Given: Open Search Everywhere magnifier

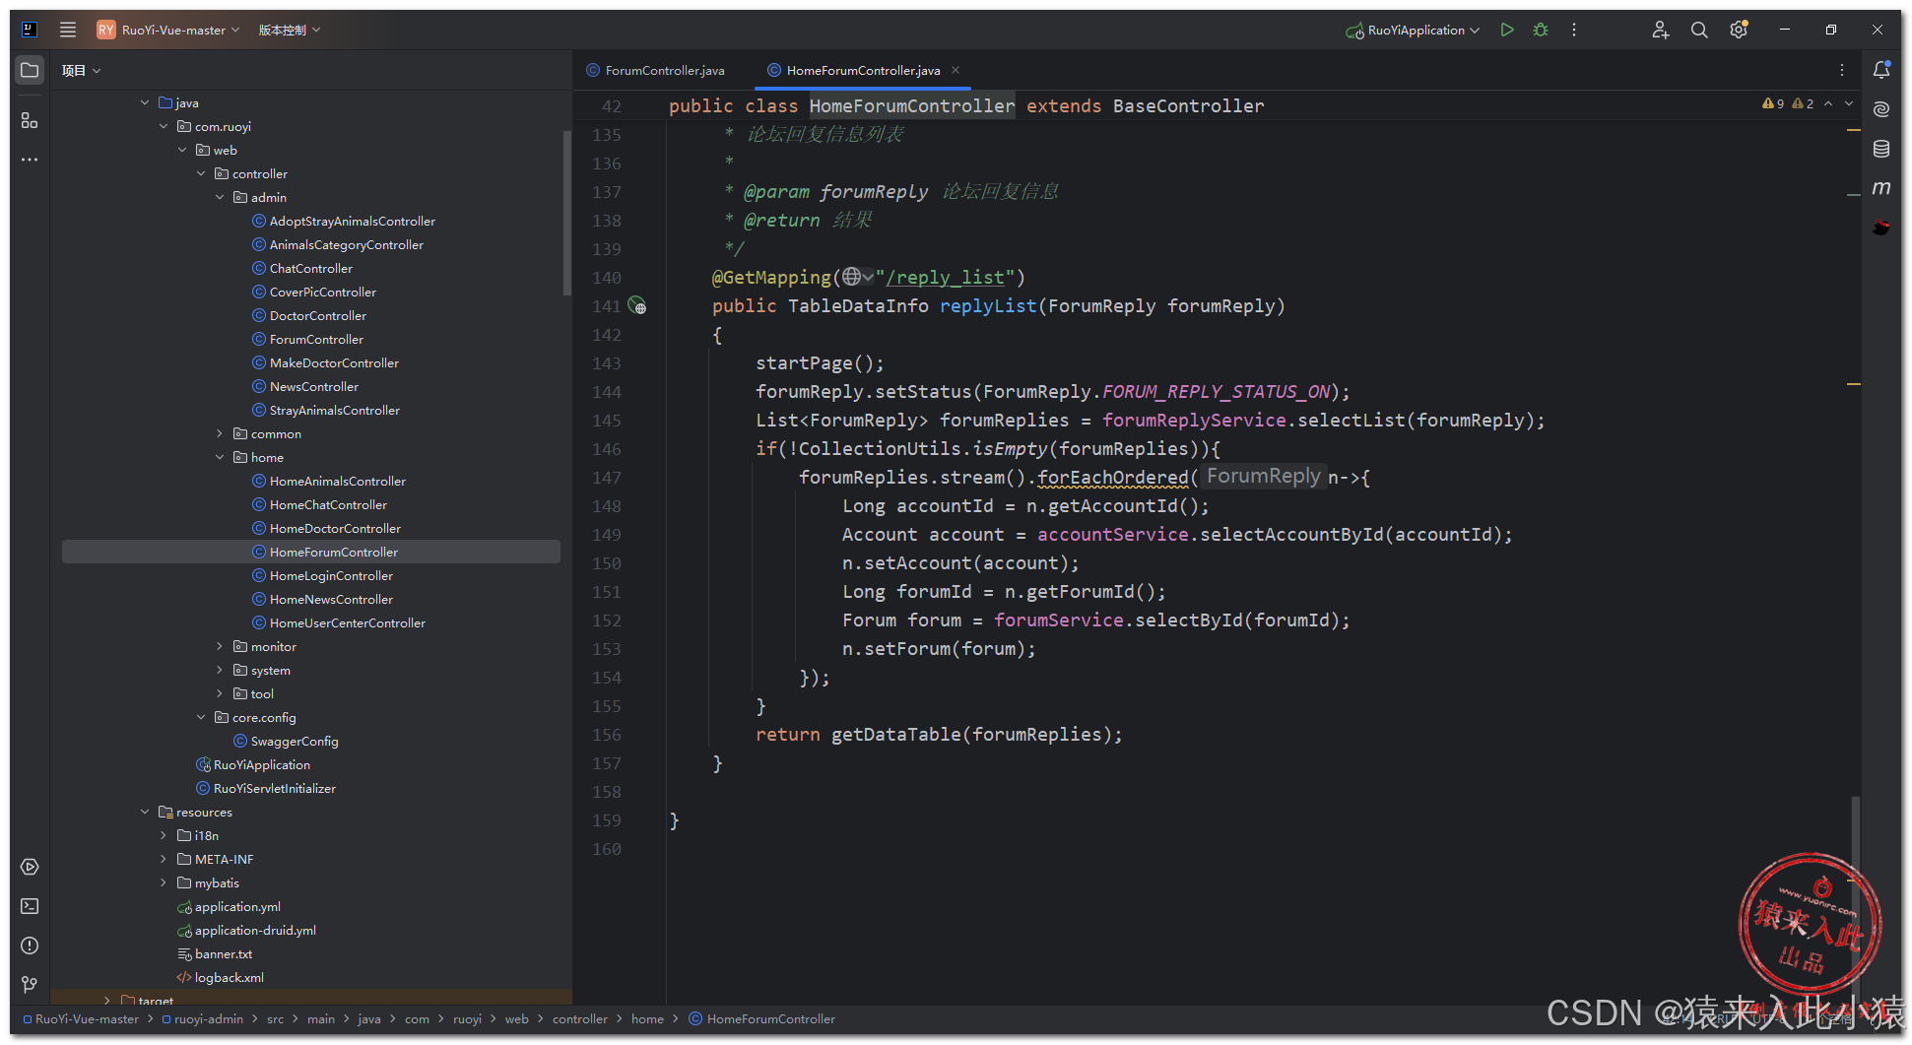Looking at the screenshot, I should point(1699,30).
